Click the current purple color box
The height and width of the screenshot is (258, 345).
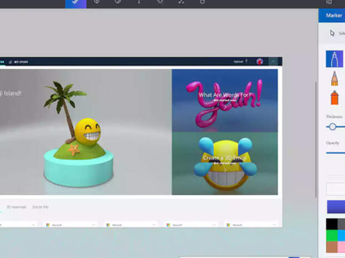(x=336, y=207)
